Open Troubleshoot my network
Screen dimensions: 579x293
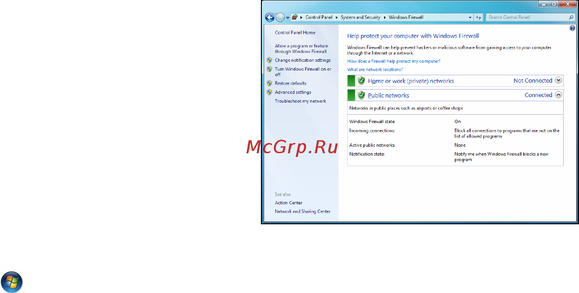click(x=300, y=101)
